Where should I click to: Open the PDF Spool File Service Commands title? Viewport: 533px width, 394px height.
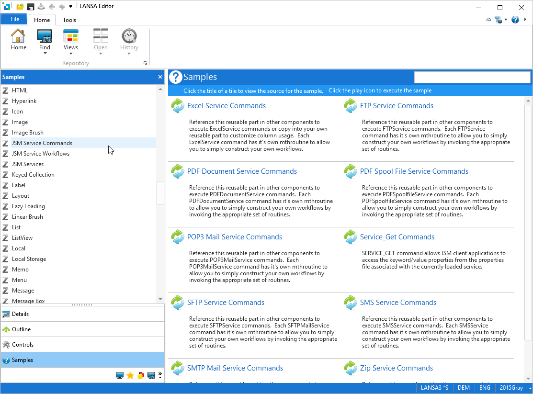click(414, 171)
